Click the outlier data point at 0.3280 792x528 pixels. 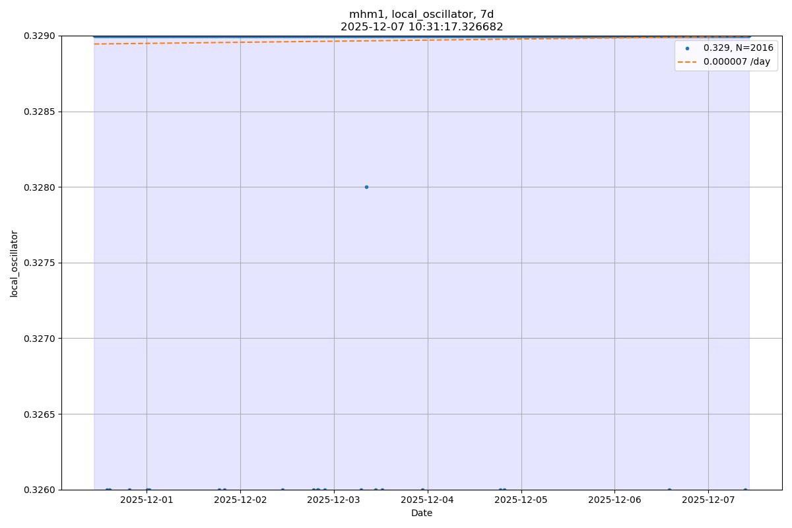click(366, 187)
